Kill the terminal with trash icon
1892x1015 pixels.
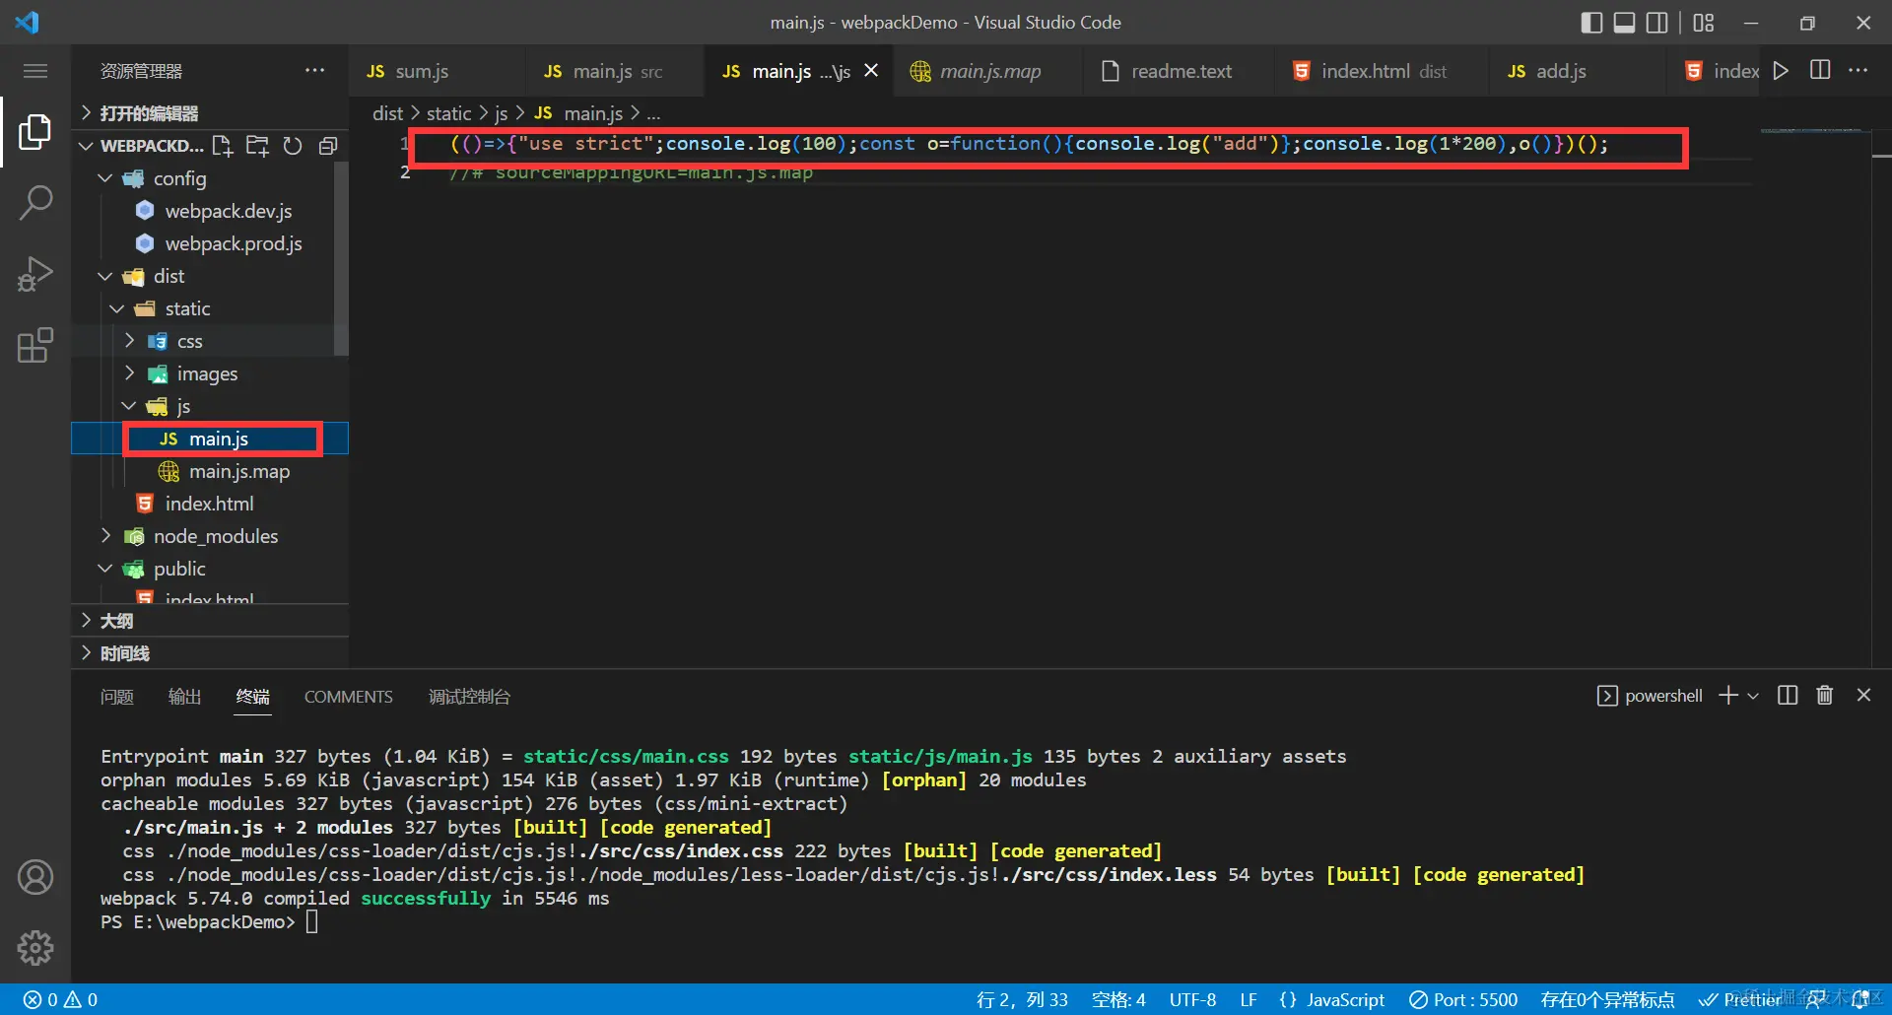(x=1825, y=696)
